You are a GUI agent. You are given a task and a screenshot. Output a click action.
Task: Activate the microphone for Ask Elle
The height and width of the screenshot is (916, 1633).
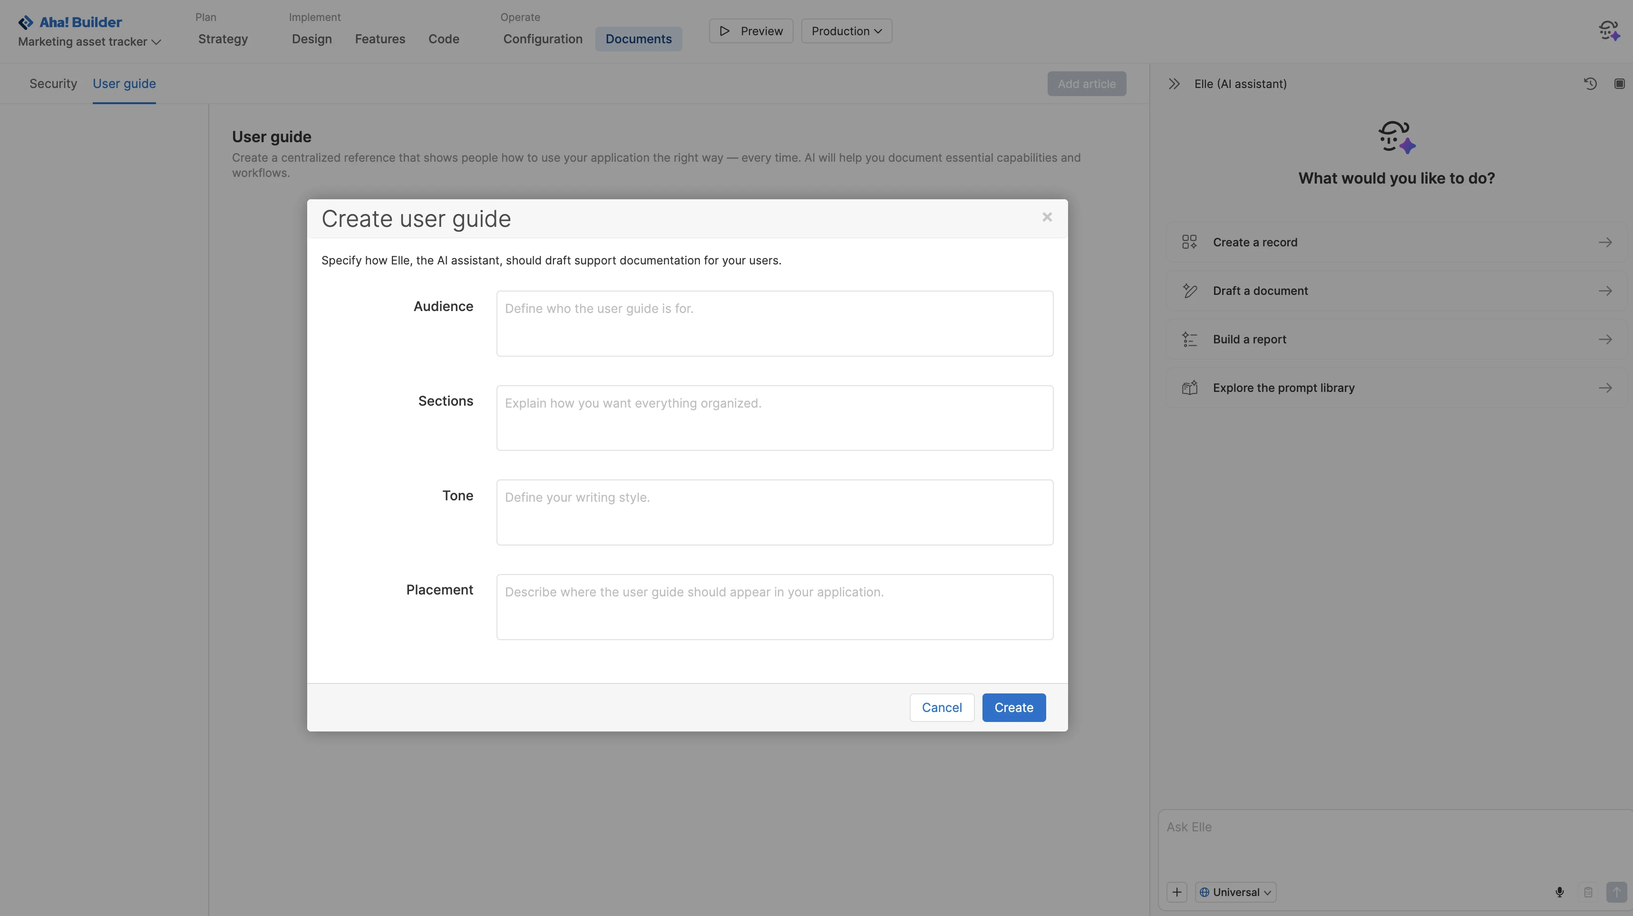(x=1559, y=891)
